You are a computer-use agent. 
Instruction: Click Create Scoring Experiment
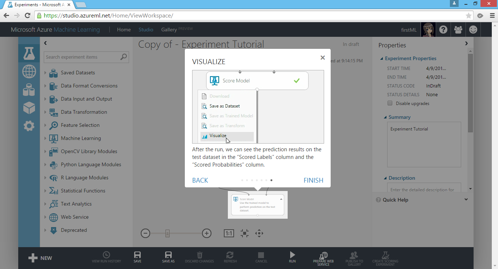coord(385,258)
